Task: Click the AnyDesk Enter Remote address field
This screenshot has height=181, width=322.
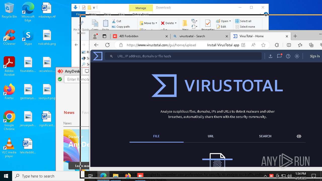Action: click(x=77, y=79)
